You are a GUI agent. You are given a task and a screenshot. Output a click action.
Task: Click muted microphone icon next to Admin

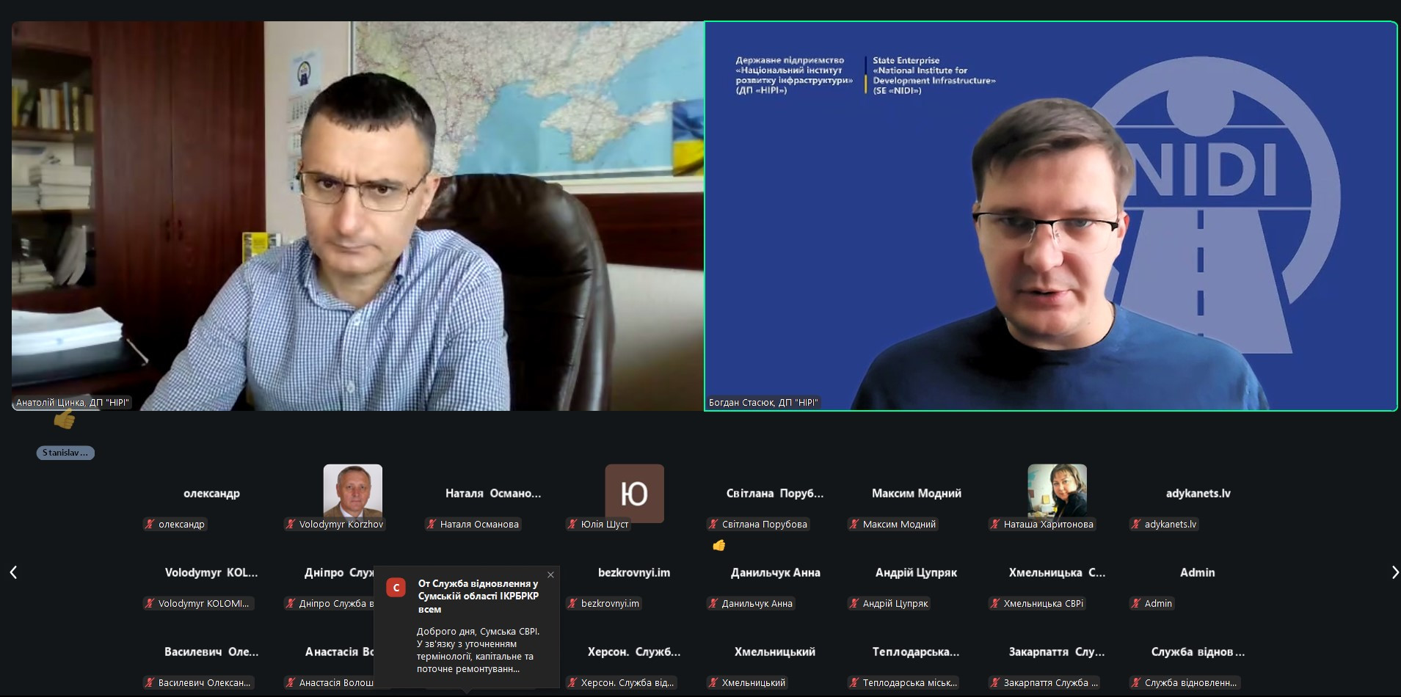coord(1136,603)
